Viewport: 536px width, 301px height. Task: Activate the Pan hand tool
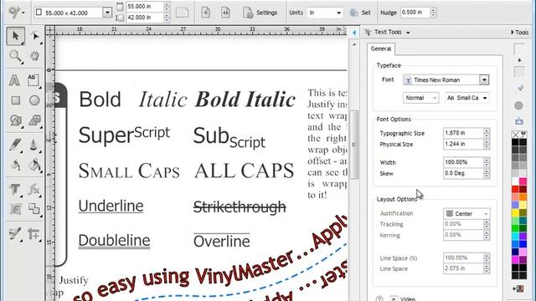pos(34,56)
